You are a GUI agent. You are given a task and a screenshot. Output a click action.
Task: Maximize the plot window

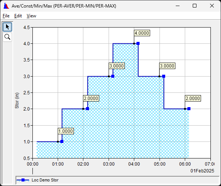[195, 6]
